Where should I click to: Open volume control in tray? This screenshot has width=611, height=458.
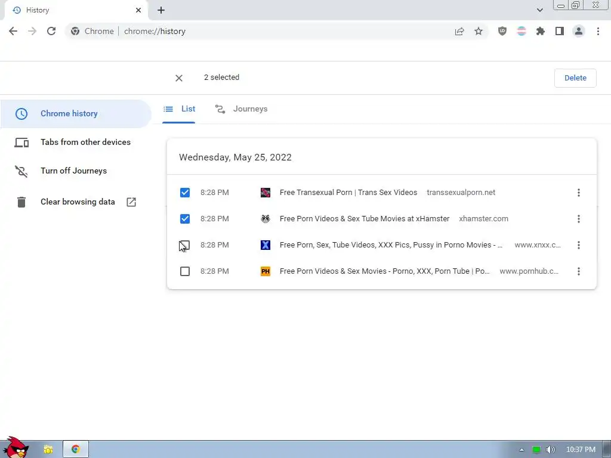(550, 450)
